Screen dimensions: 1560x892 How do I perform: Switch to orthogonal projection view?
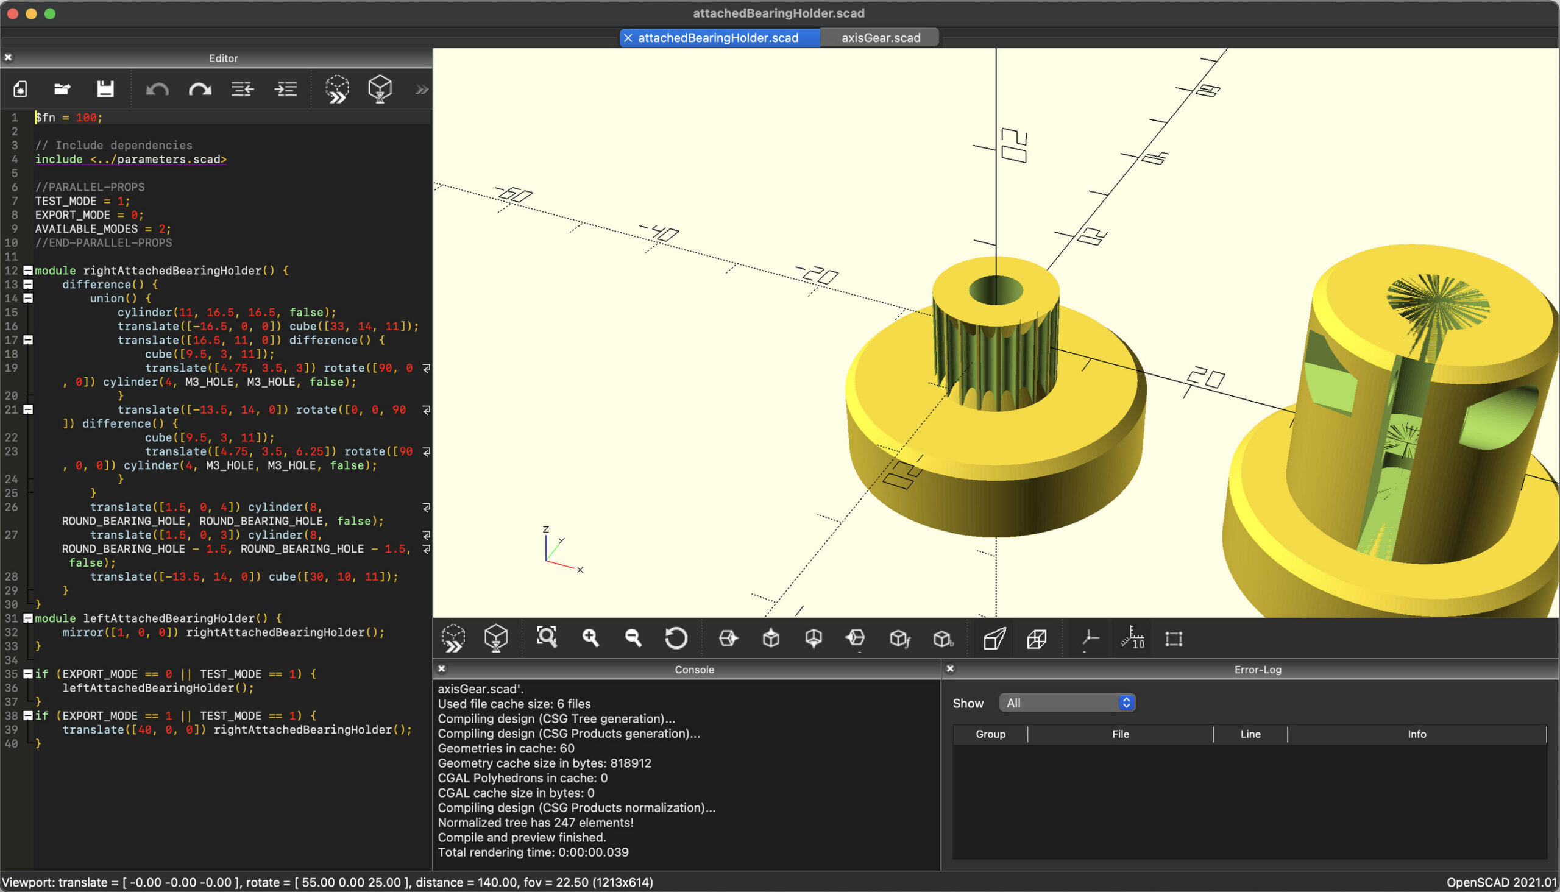[1038, 638]
